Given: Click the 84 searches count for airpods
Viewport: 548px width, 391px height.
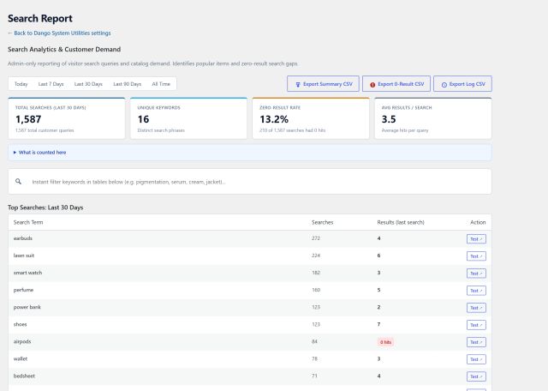Looking at the screenshot, I should pos(314,341).
